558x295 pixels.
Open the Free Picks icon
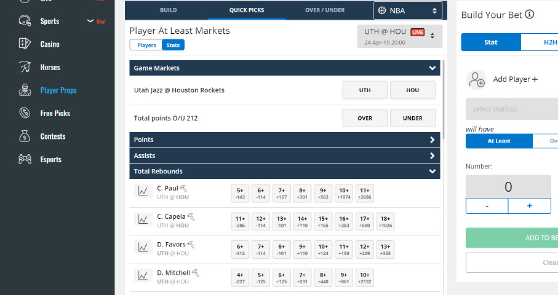(25, 113)
